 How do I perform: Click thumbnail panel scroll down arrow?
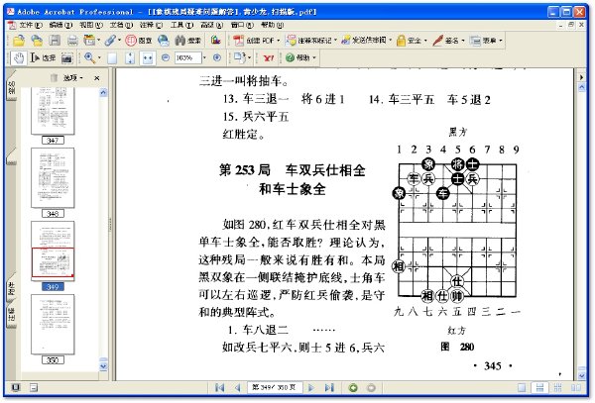coord(103,366)
